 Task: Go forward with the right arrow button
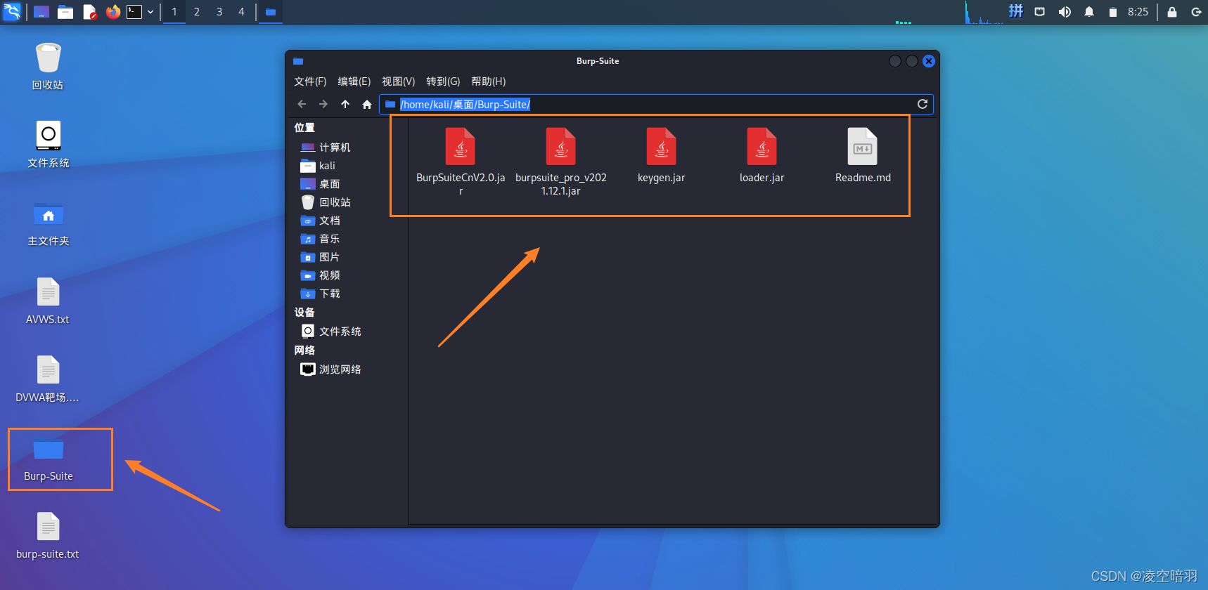point(323,104)
